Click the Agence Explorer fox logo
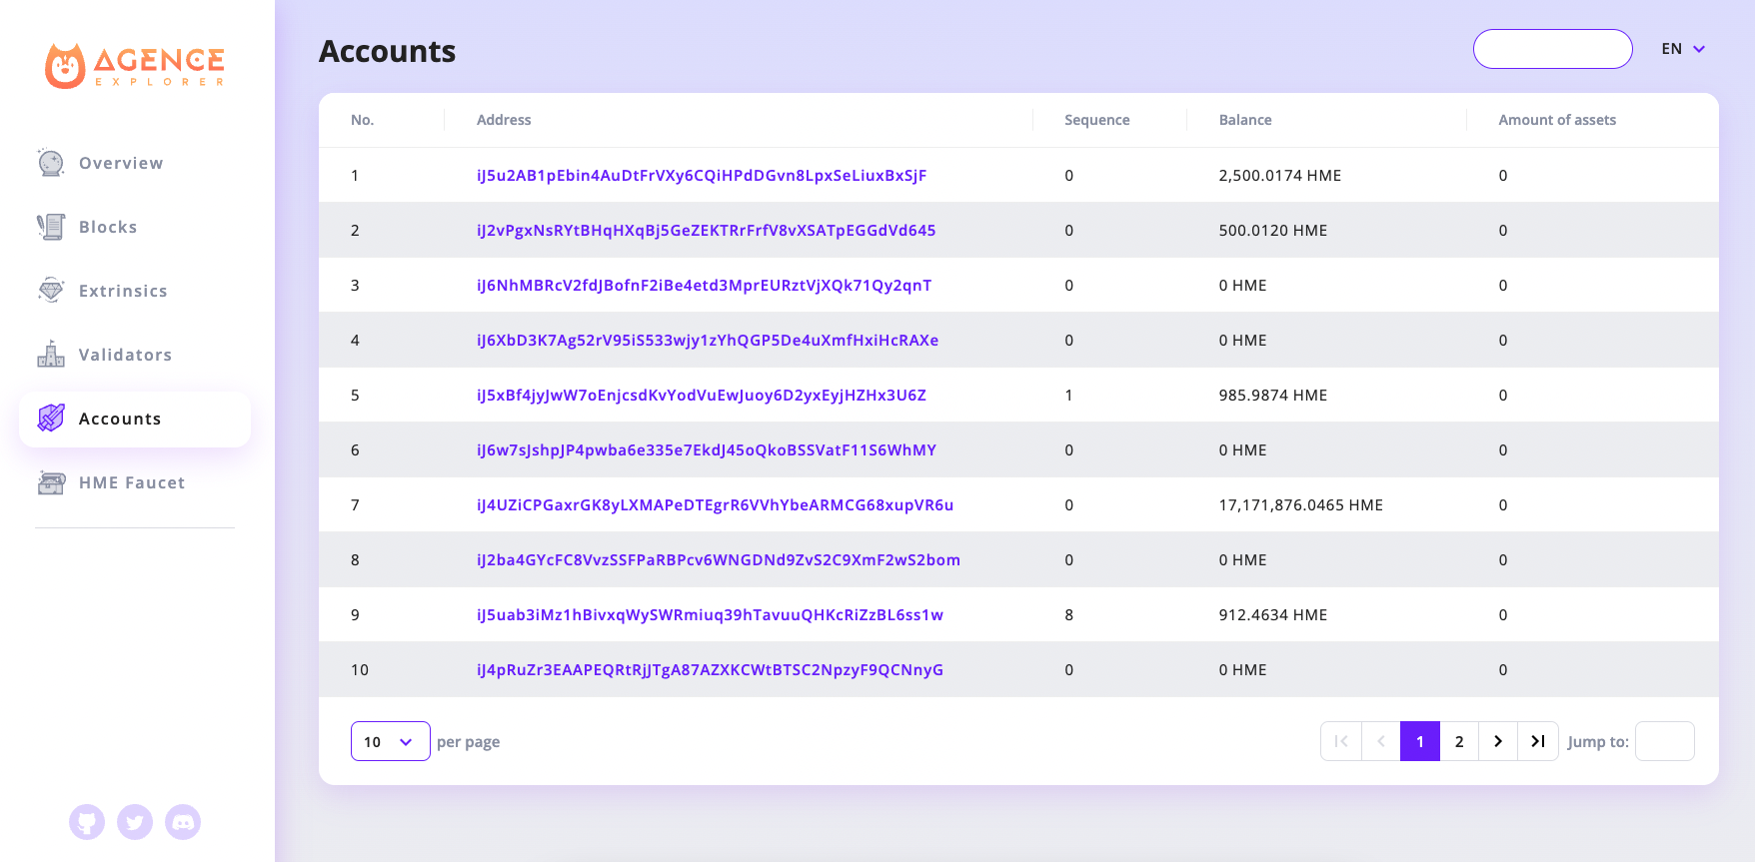The height and width of the screenshot is (862, 1755). 66,66
